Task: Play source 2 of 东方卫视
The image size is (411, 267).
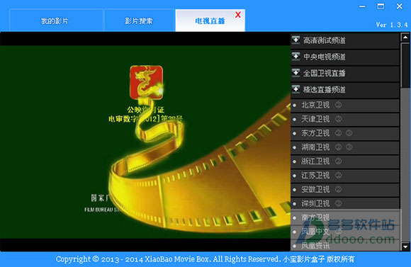Action: coord(339,133)
